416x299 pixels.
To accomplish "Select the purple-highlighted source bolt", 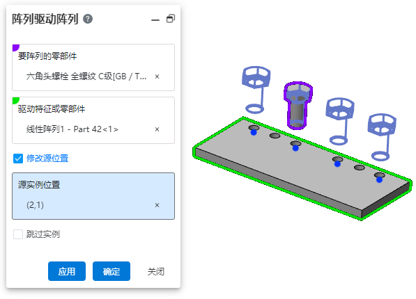I will pyautogui.click(x=298, y=106).
